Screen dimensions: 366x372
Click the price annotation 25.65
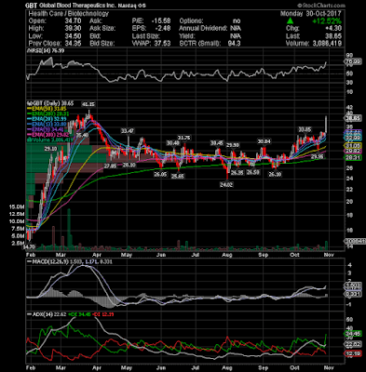(177, 177)
